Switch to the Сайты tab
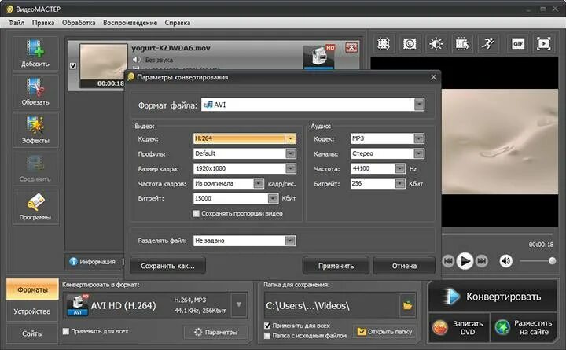566x350 pixels. click(32, 333)
